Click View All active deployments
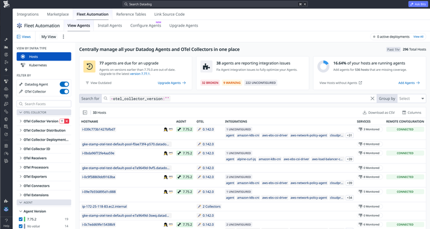The image size is (430, 229). pos(418,37)
